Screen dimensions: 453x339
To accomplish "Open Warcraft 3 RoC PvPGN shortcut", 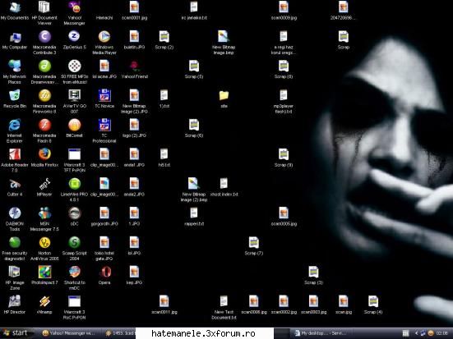I will tap(75, 308).
